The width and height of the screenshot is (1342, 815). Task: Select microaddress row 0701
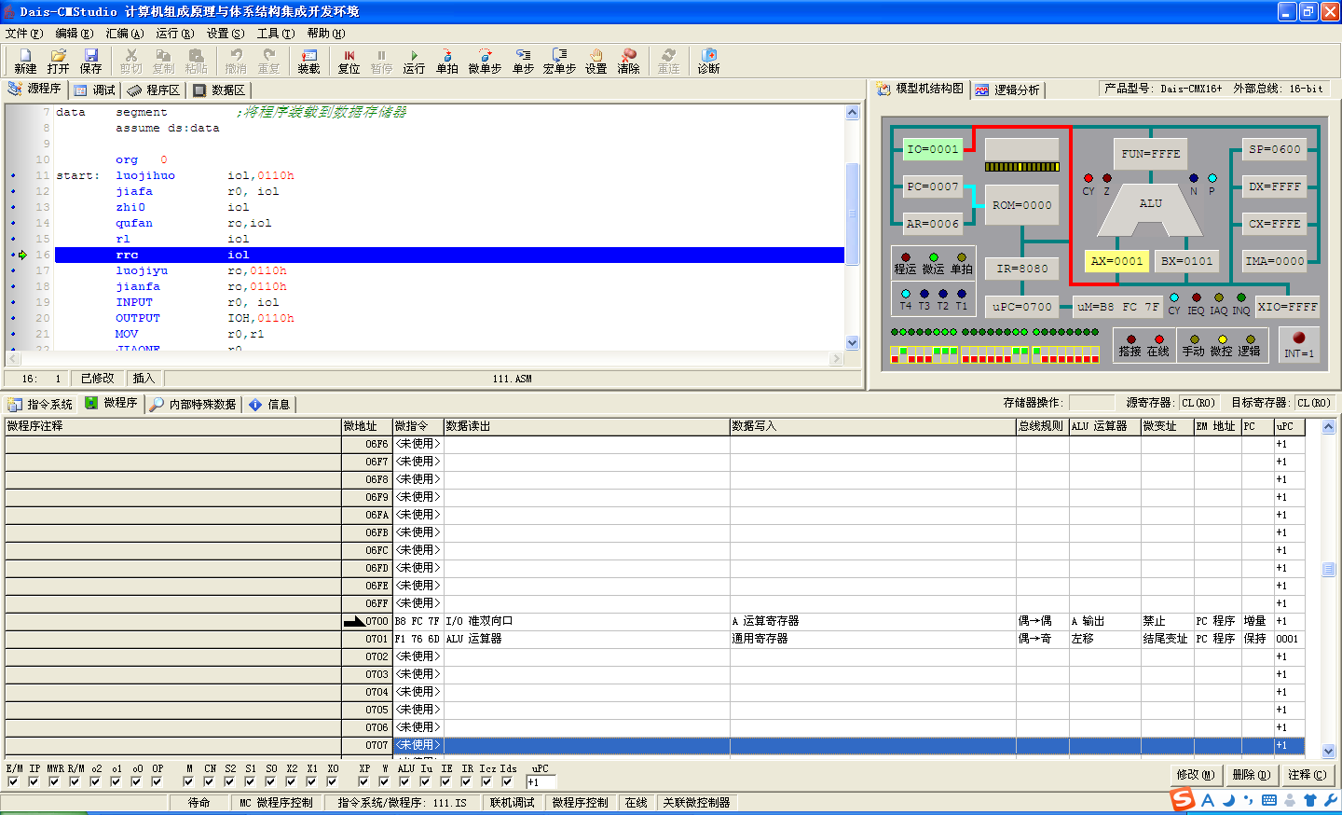click(654, 639)
